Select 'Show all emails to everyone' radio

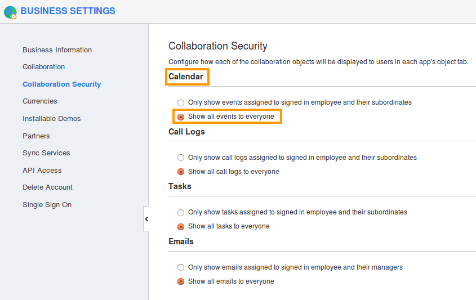(x=181, y=281)
